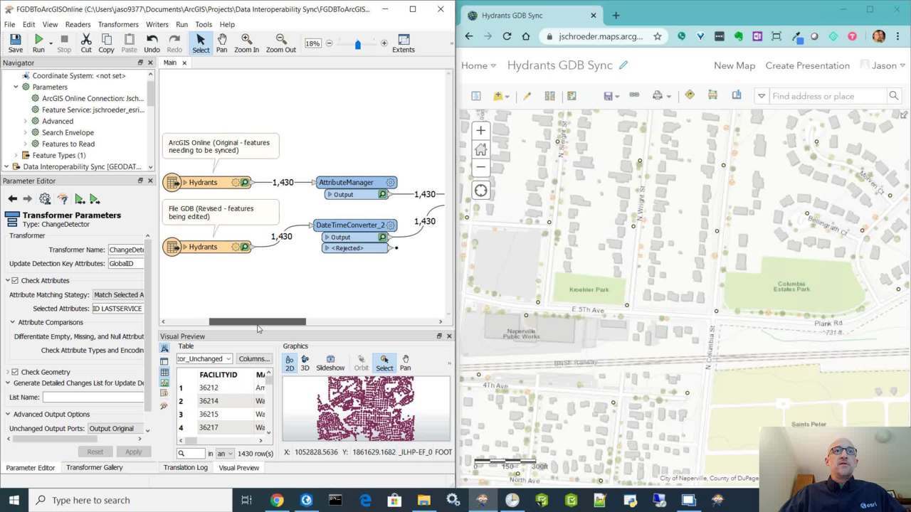The image size is (911, 512).
Task: Switch Visual Preview graphics to 3D
Action: tap(305, 363)
